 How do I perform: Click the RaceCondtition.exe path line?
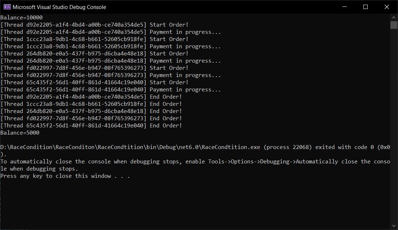pyautogui.click(x=195, y=147)
